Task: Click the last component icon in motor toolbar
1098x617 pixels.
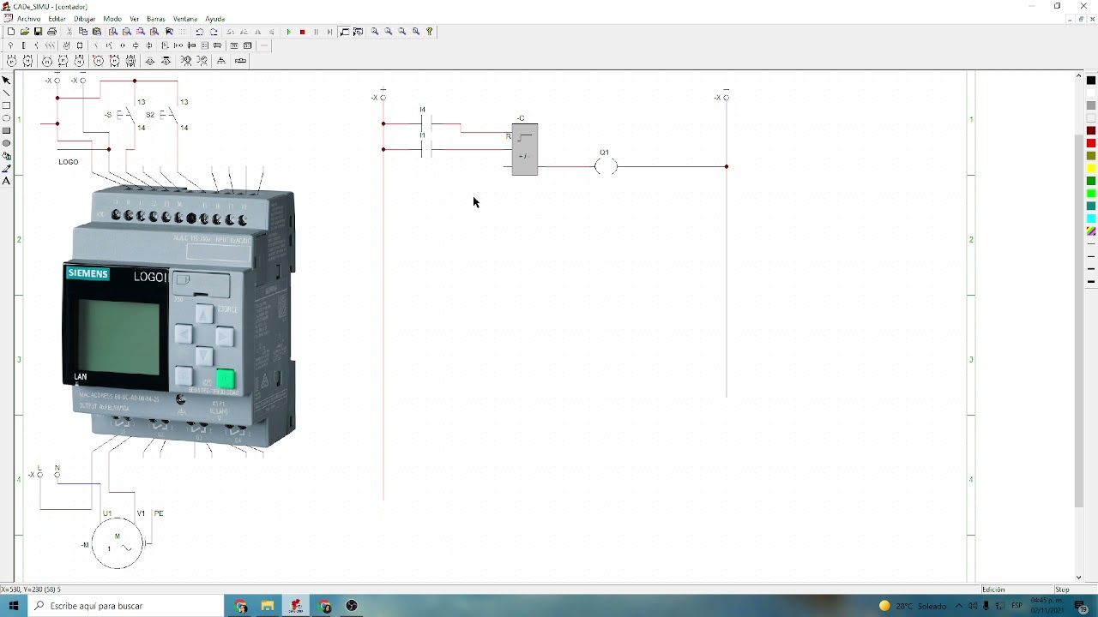Action: click(240, 61)
